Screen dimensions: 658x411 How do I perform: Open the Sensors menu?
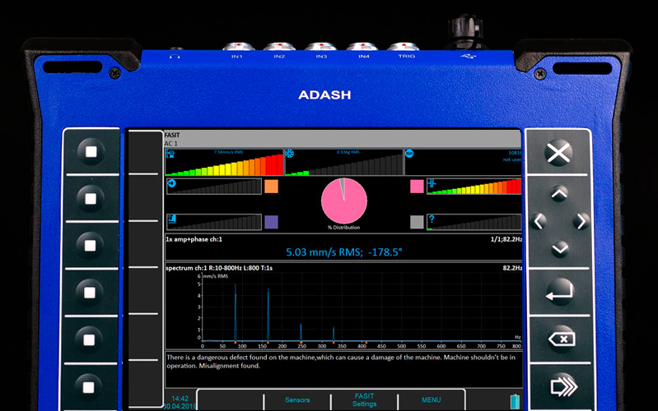(297, 400)
